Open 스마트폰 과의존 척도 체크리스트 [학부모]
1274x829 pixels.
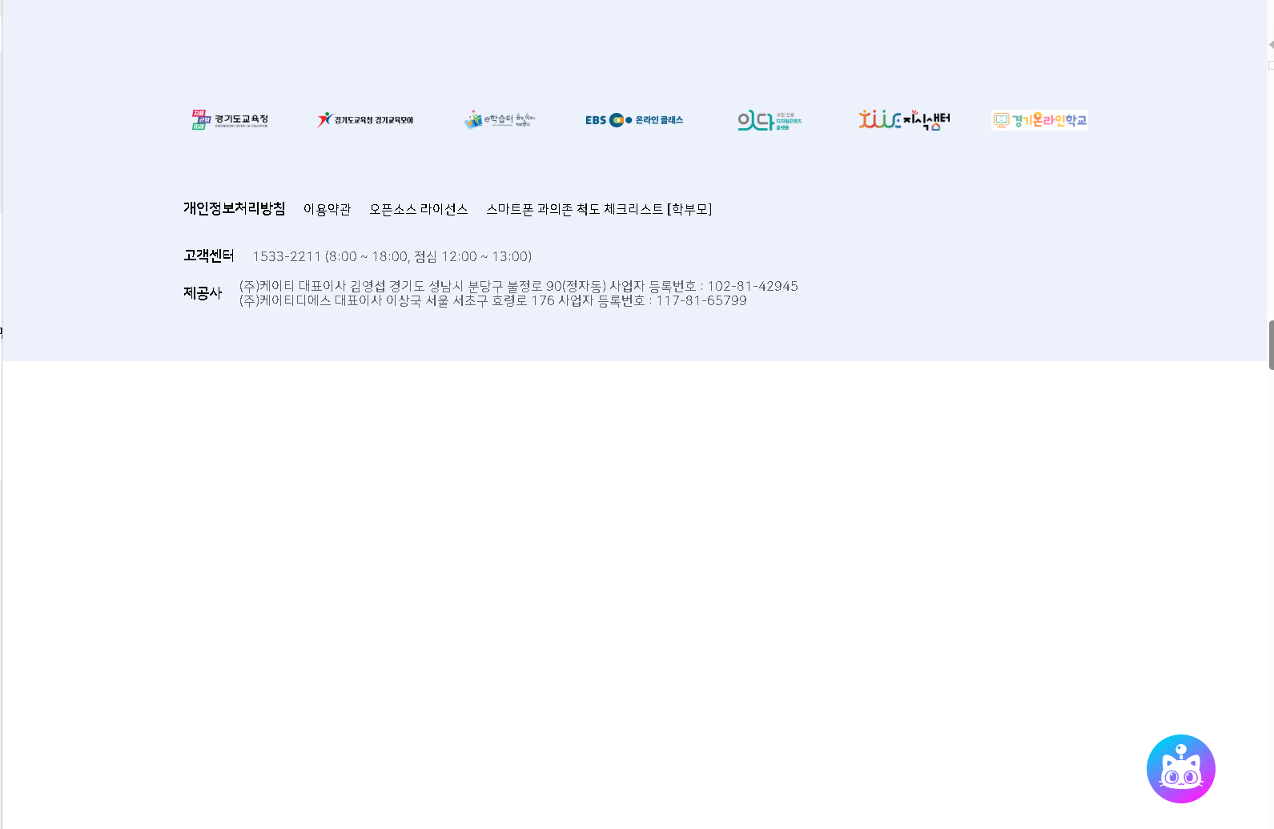click(x=599, y=209)
